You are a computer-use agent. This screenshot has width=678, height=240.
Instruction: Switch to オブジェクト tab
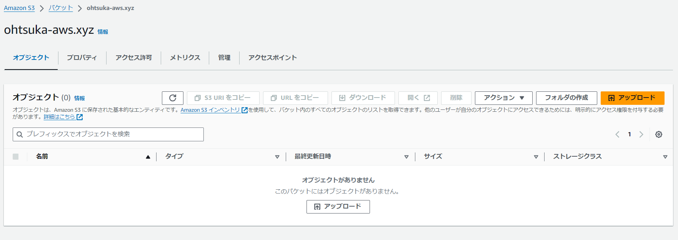(x=31, y=58)
